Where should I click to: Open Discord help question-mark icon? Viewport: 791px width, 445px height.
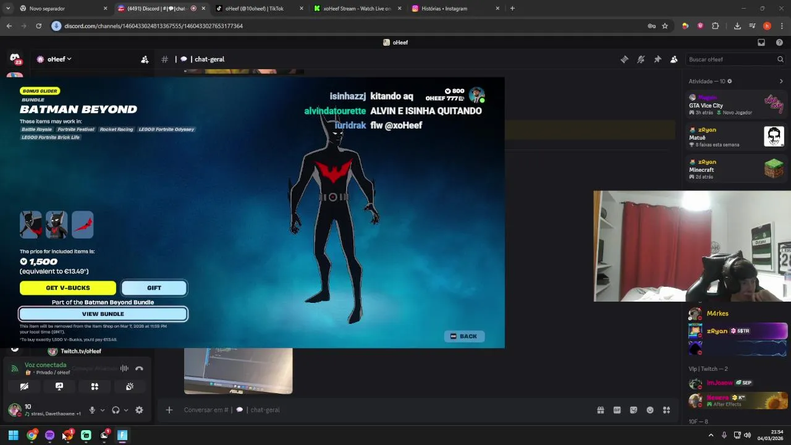pyautogui.click(x=779, y=43)
